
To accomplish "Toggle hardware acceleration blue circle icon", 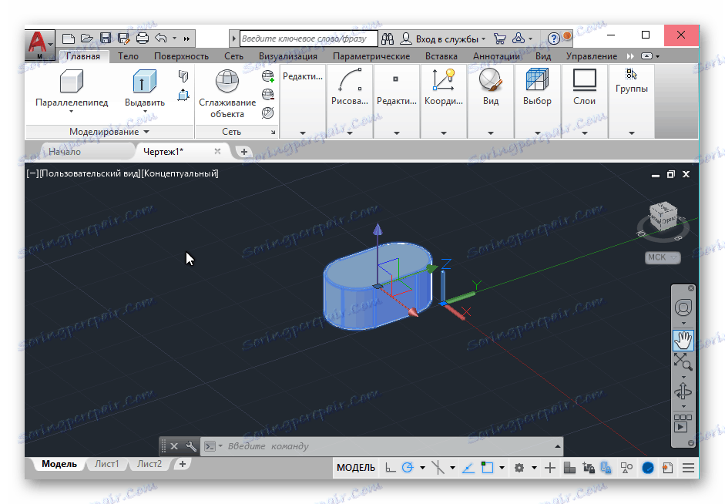I will pos(648,468).
